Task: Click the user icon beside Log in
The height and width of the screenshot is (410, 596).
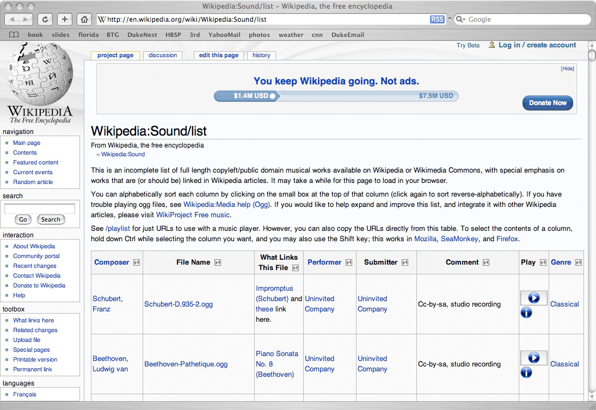Action: coord(492,45)
